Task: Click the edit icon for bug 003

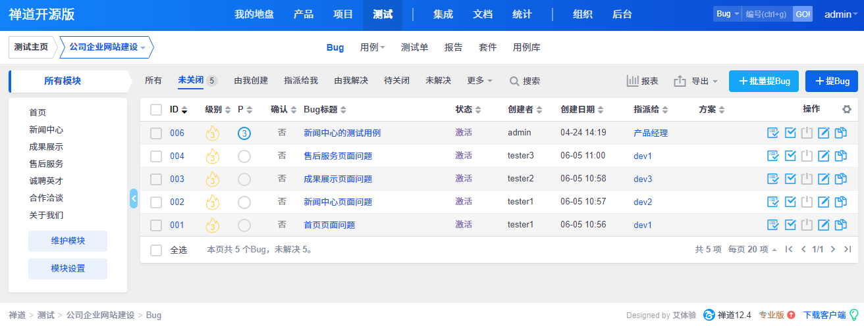Action: (x=824, y=179)
